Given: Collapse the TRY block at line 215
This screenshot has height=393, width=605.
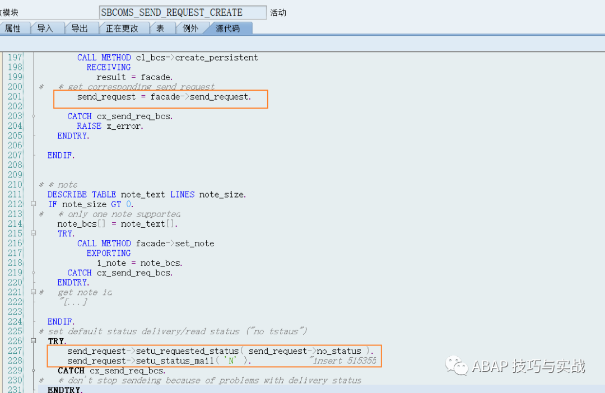Looking at the screenshot, I should point(34,233).
